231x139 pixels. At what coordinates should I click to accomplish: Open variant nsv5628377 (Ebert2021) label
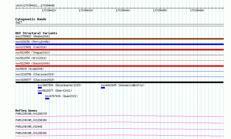pyautogui.click(x=55, y=91)
